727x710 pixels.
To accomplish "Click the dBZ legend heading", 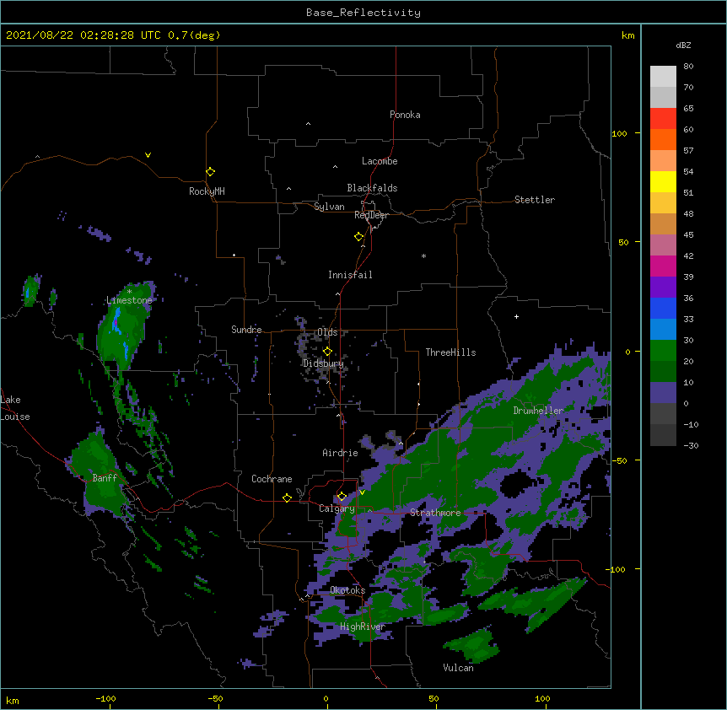I will [x=683, y=45].
